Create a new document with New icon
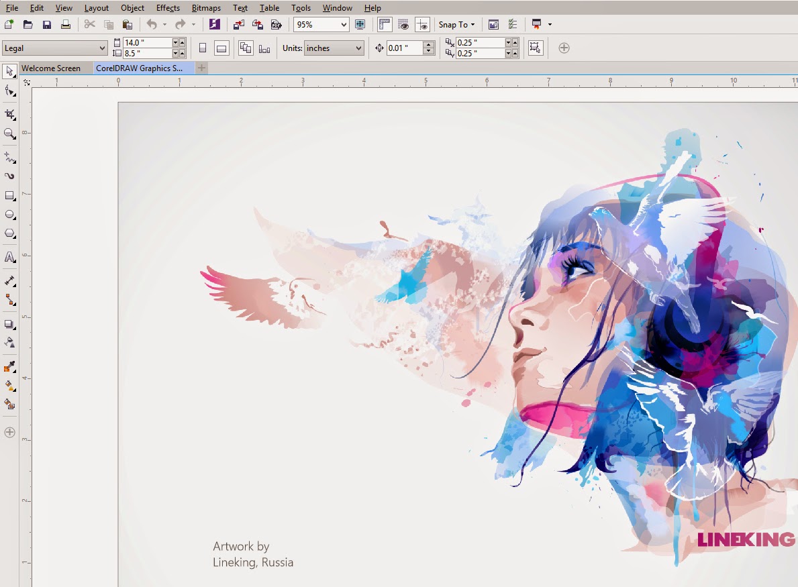The width and height of the screenshot is (798, 587). pyautogui.click(x=9, y=24)
